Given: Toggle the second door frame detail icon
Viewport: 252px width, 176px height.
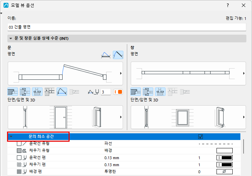Looking at the screenshot, I should tap(25, 92).
